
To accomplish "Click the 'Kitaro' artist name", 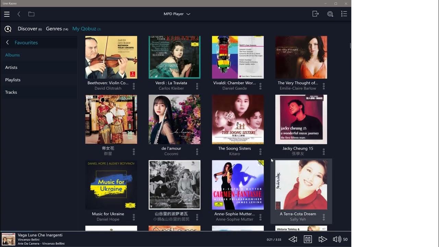I will pyautogui.click(x=235, y=154).
